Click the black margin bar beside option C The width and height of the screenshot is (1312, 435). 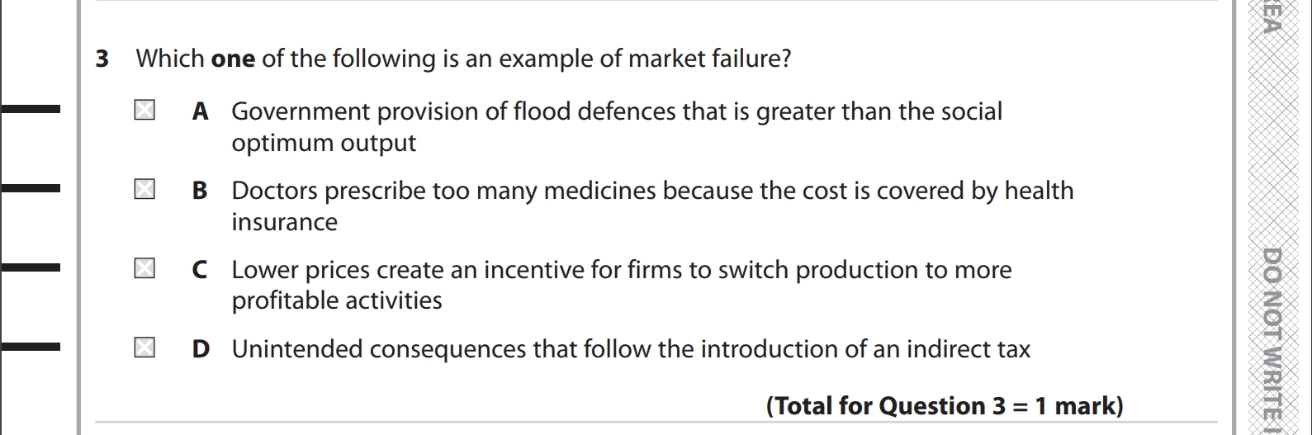click(31, 267)
